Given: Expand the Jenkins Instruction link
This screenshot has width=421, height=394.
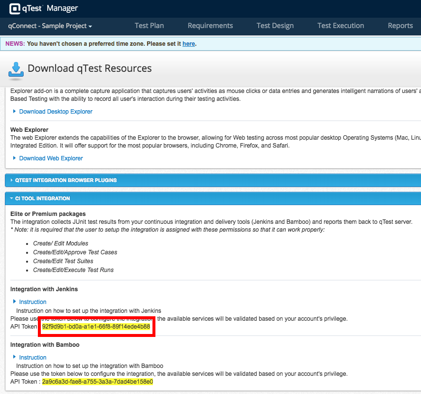Looking at the screenshot, I should pyautogui.click(x=33, y=302).
